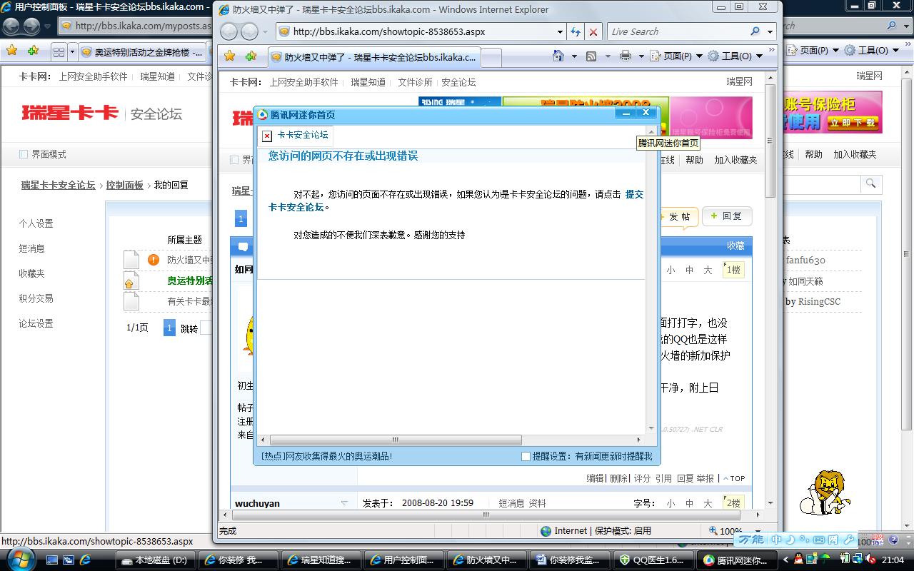Toggle 界面模式 checkbox in background window
The height and width of the screenshot is (571, 914).
coord(24,154)
